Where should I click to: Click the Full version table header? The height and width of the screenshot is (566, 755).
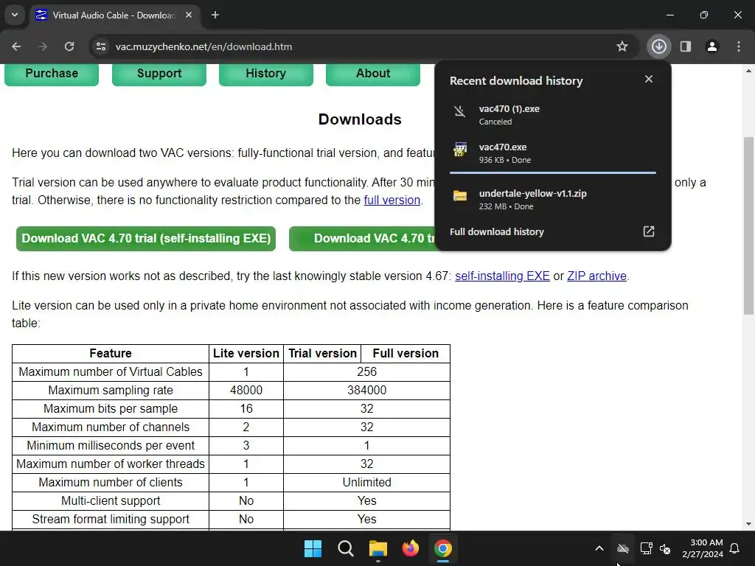[x=406, y=353]
